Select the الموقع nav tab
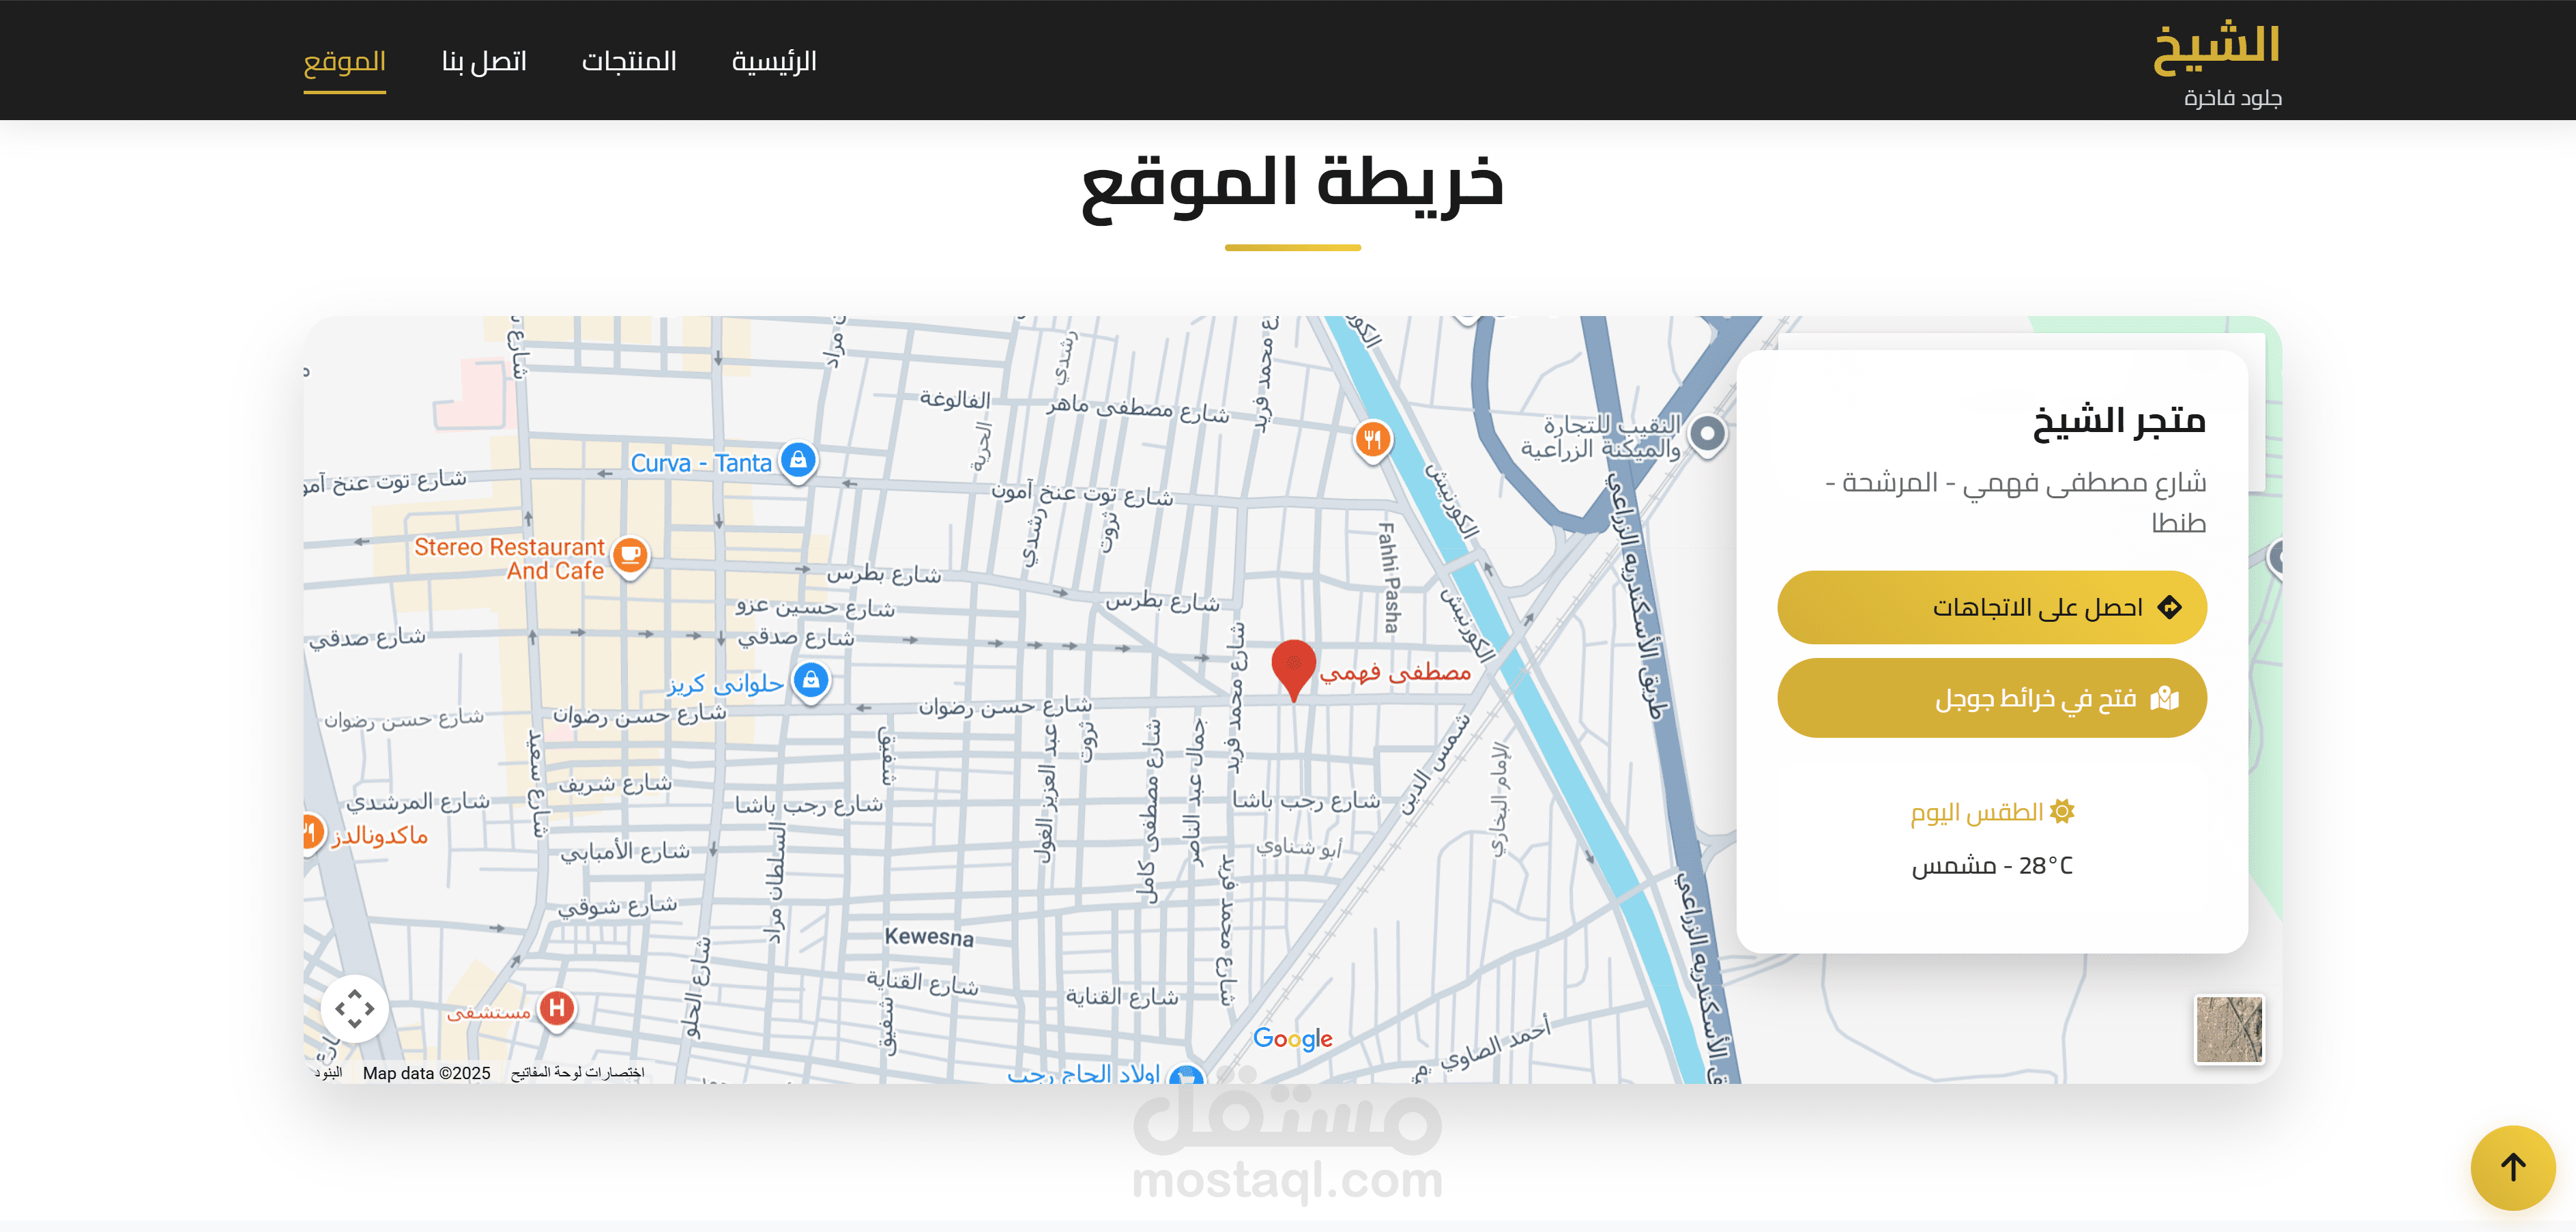The height and width of the screenshot is (1232, 2576). [x=344, y=62]
